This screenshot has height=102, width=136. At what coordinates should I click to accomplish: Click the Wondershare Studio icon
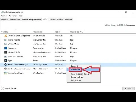[5, 73]
